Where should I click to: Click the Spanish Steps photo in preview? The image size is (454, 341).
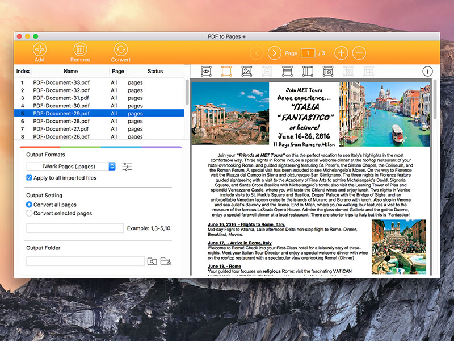pyautogui.click(x=399, y=247)
